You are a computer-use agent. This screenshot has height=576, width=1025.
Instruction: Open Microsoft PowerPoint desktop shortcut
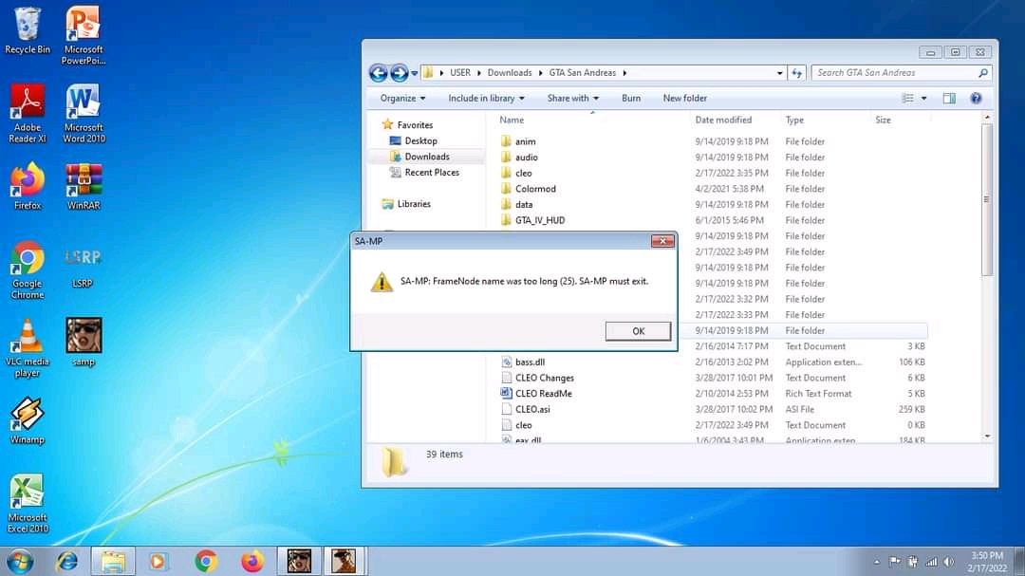tap(83, 35)
